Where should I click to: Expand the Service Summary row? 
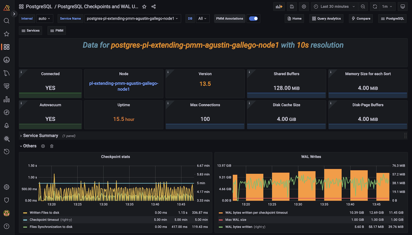pyautogui.click(x=41, y=136)
